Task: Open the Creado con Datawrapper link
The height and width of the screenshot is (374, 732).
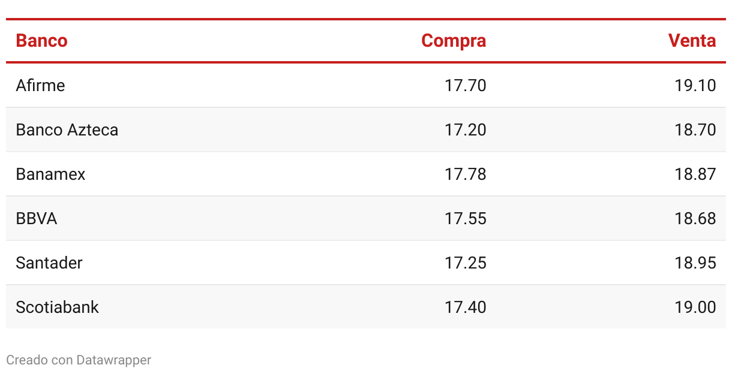Action: pyautogui.click(x=79, y=360)
